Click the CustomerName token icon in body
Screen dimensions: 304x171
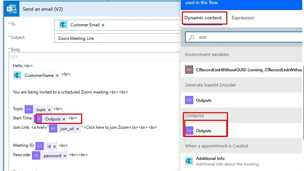pyautogui.click(x=17, y=75)
